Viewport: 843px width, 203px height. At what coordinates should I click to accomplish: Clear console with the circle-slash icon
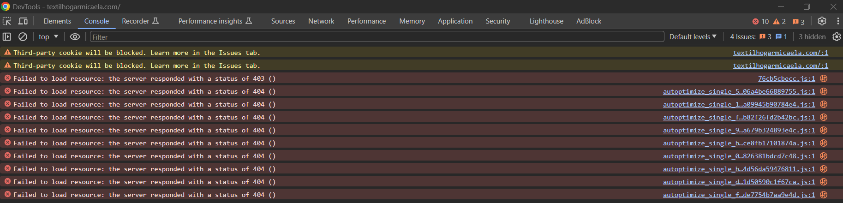tap(23, 37)
